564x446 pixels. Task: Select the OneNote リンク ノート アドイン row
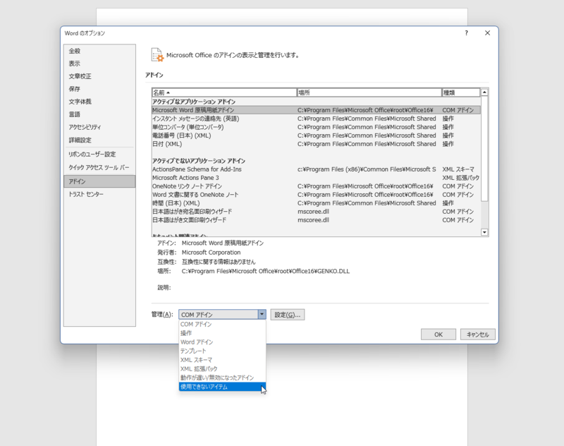point(316,186)
